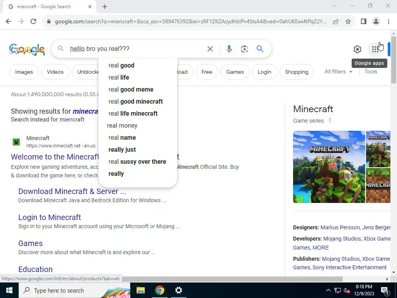This screenshot has height=298, width=397.
Task: Choose the 'really just' suggestion
Action: coord(138,149)
